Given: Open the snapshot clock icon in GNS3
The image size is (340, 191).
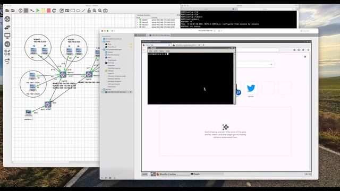Looking at the screenshot, I should tap(20, 11).
